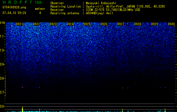Click the 0929 time marker
Screen dimensions: 177x112
click(154, 24)
